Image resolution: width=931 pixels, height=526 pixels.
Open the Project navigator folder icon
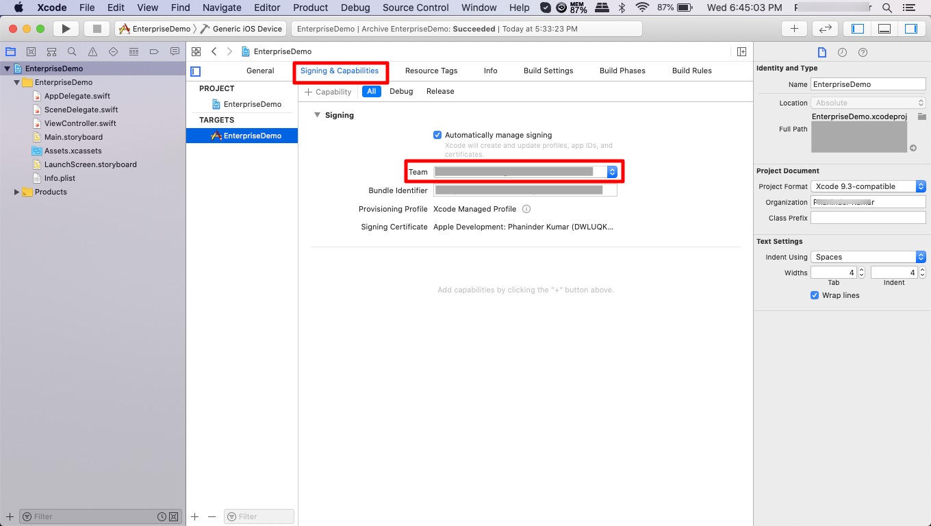point(10,51)
